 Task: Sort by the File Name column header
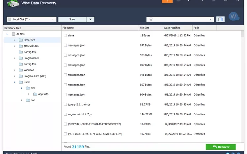coord(100,28)
